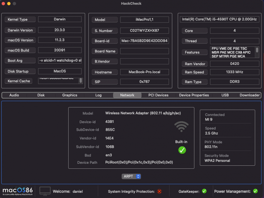Click the Darwin Version value 20.3.0
This screenshot has width=264, height=198.
60,30
